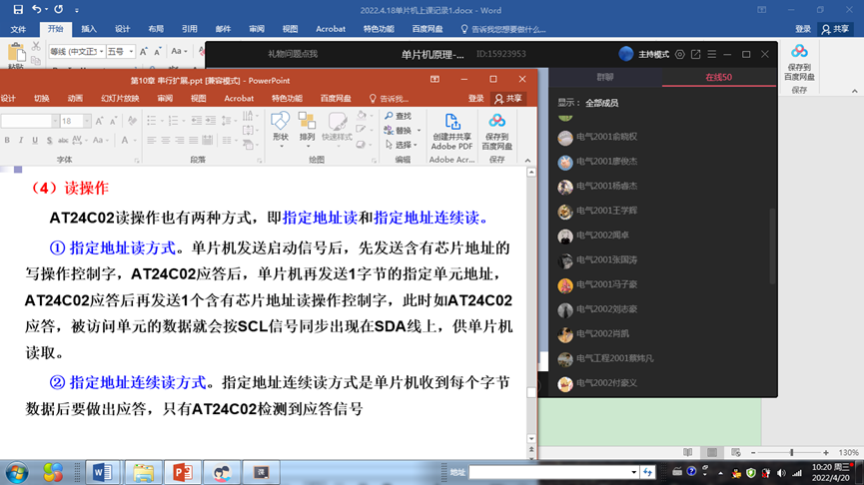Click the Word undo icon
Viewport: 864px width, 485px height.
(x=36, y=9)
